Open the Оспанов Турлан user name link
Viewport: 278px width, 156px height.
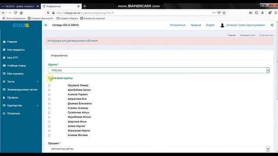pyautogui.click(x=246, y=25)
